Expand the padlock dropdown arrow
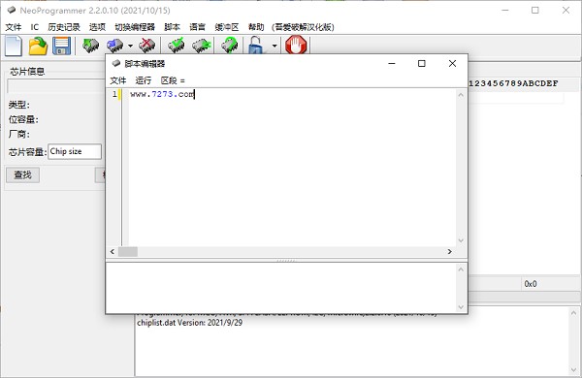Viewport: 582px width, 378px height. point(275,46)
